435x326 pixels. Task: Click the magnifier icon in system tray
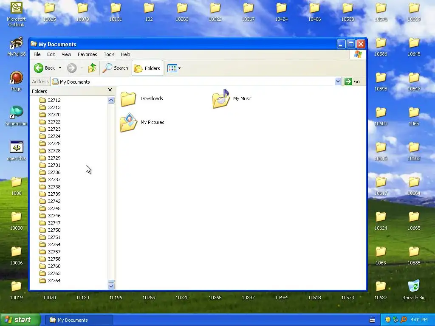pos(404,320)
